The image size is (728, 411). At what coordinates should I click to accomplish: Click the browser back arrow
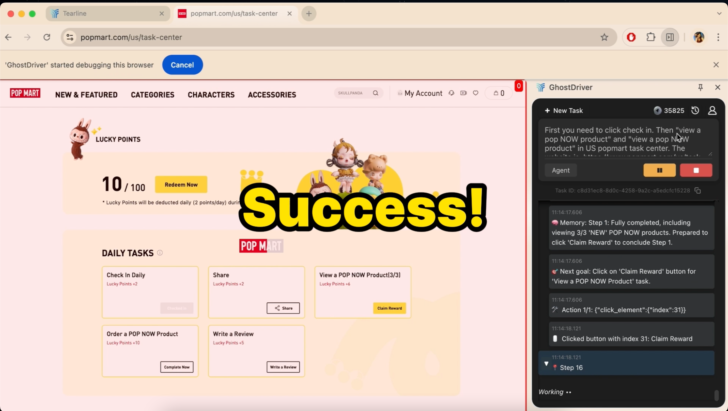9,37
